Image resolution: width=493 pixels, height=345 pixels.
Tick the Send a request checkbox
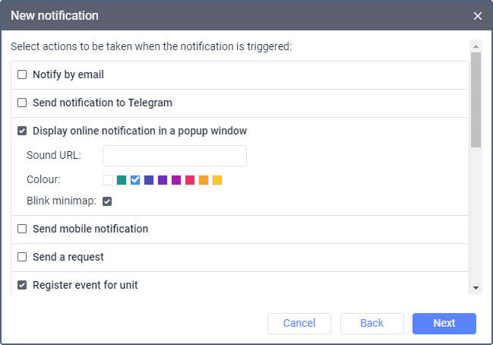point(22,257)
